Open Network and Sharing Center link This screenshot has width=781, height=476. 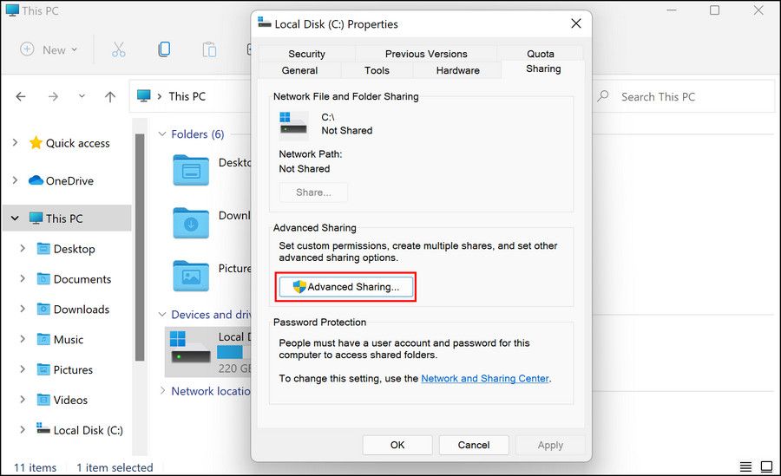485,378
